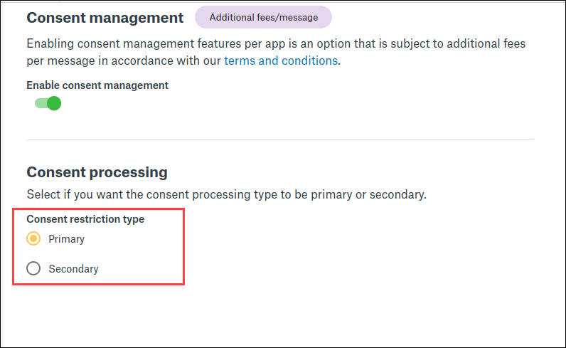Click the Enable consent management label
566x348 pixels.
pyautogui.click(x=97, y=85)
